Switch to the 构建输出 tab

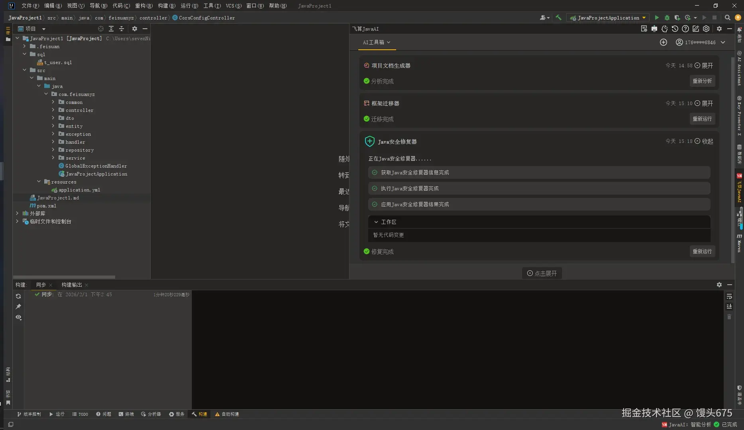pyautogui.click(x=72, y=285)
